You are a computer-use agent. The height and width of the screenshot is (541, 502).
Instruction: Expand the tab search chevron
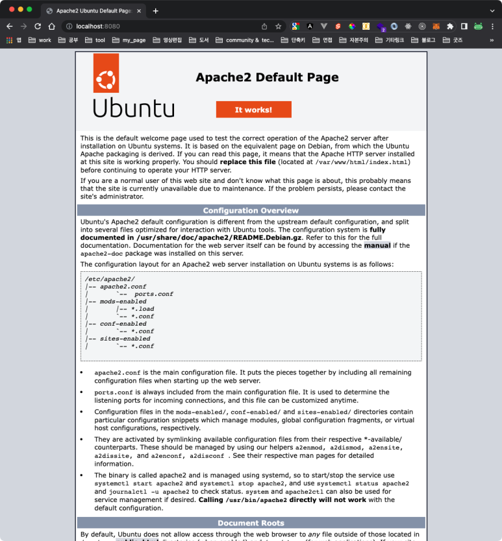click(x=492, y=11)
